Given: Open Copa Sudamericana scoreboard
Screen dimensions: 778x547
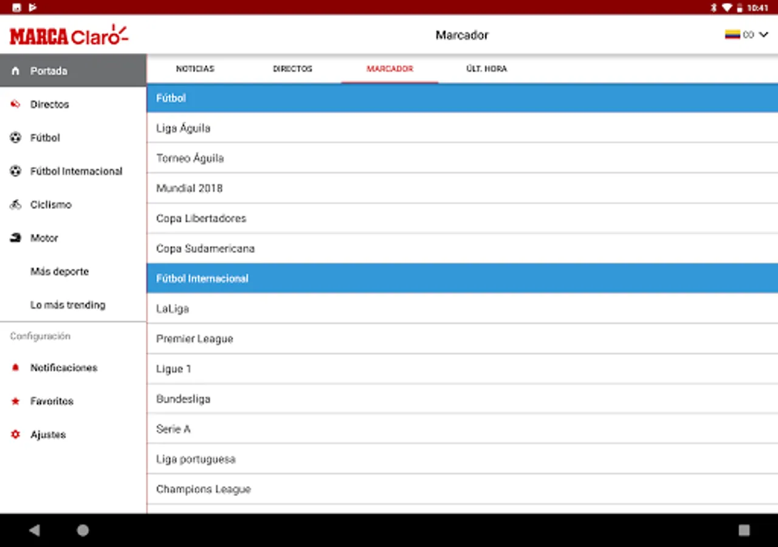Looking at the screenshot, I should pyautogui.click(x=463, y=248).
